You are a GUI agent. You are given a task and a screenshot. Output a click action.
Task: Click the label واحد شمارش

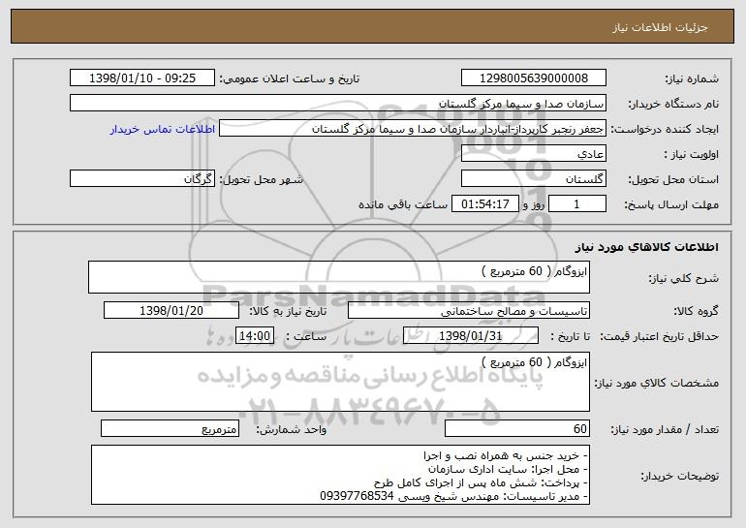pyautogui.click(x=292, y=429)
